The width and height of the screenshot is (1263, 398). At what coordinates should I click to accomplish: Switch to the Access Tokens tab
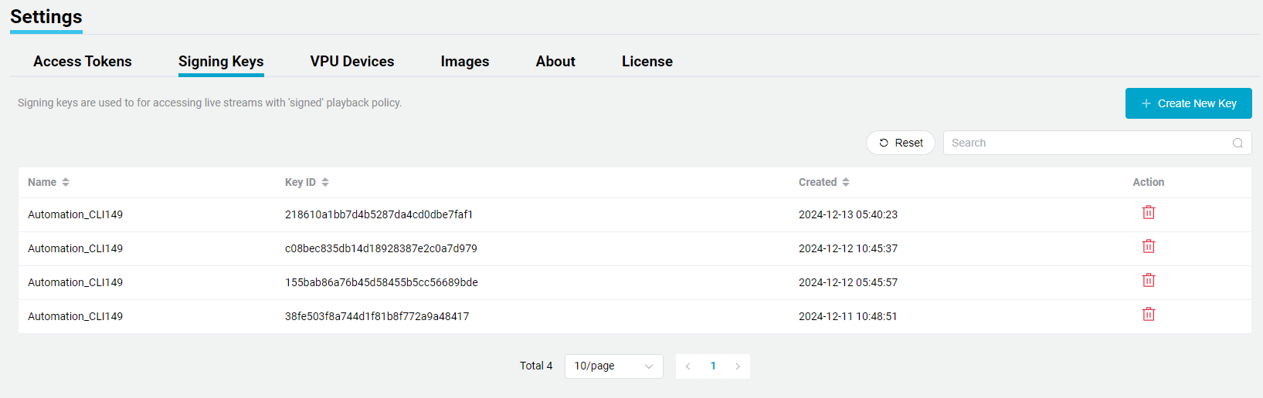(83, 62)
